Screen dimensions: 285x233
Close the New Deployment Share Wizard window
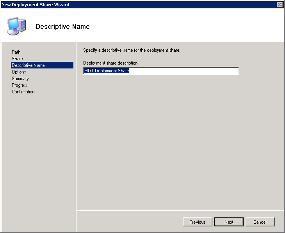pos(280,4)
